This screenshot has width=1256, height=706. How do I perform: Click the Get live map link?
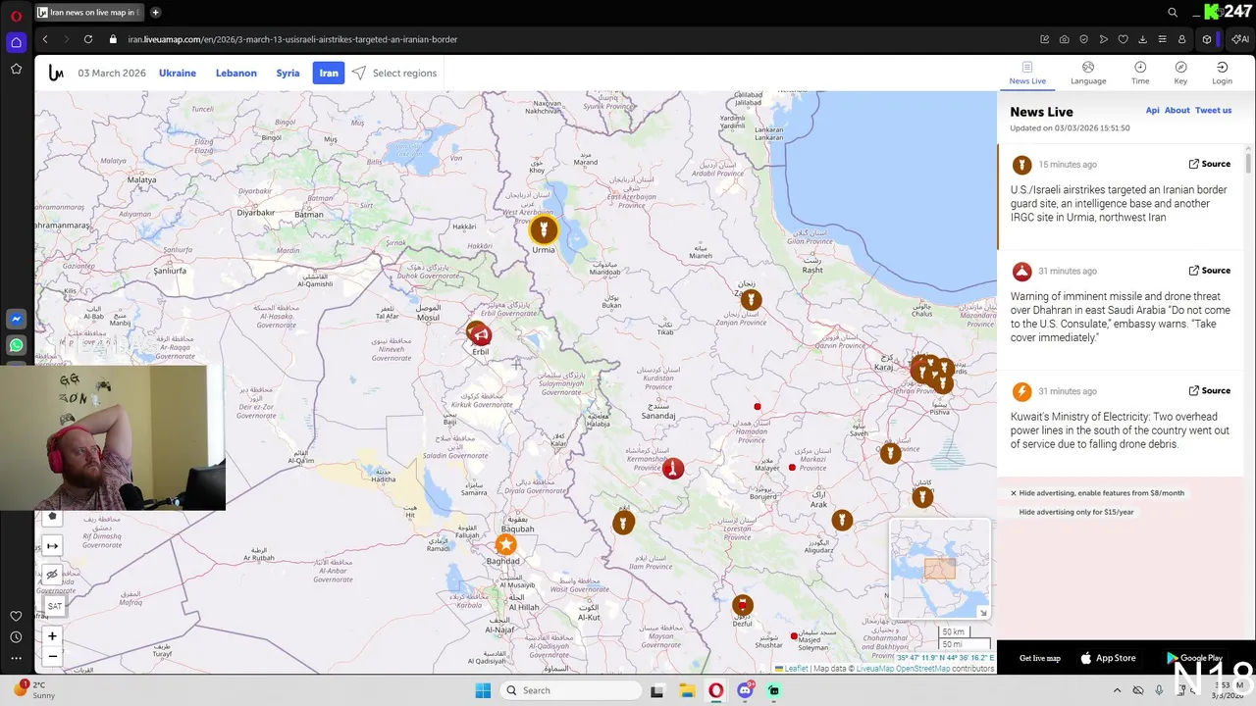tap(1040, 658)
